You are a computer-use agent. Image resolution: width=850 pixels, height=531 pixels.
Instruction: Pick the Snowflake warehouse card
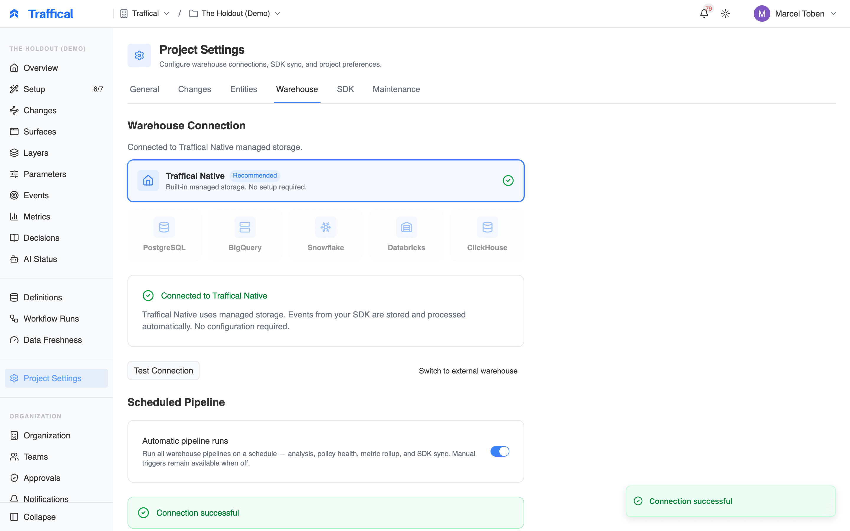tap(326, 234)
